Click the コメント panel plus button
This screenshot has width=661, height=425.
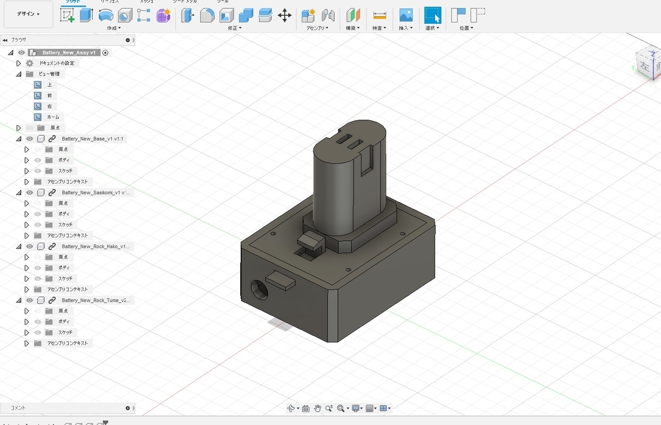click(x=128, y=408)
